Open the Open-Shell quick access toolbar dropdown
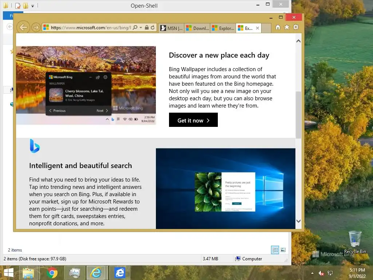Screen dimensions: 373x280 click(x=32, y=6)
